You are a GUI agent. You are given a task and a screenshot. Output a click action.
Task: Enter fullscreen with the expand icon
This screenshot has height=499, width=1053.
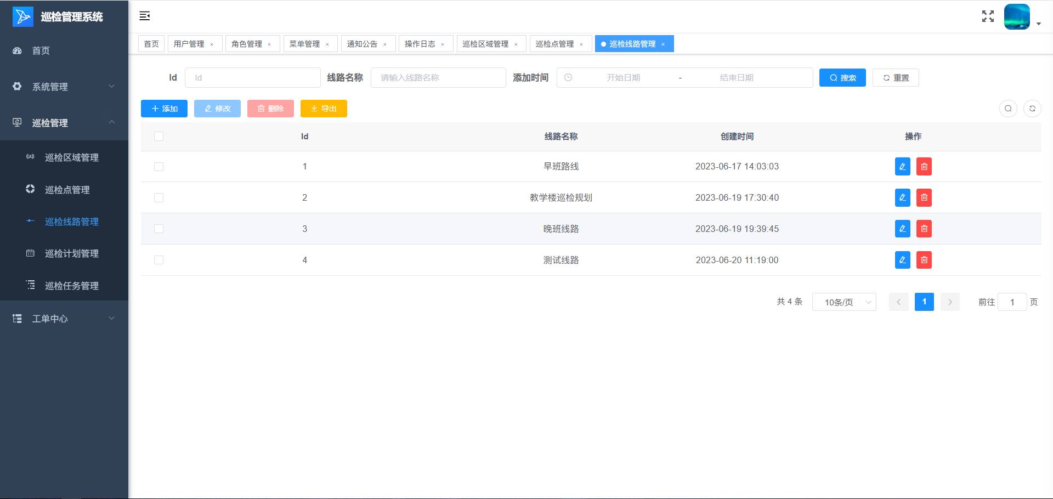[988, 16]
